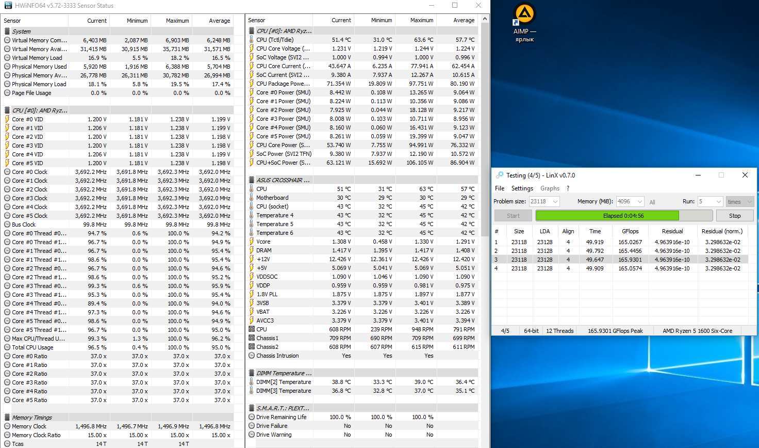Select the Core #5 Clock sensor row
The width and height of the screenshot is (759, 448).
click(117, 216)
